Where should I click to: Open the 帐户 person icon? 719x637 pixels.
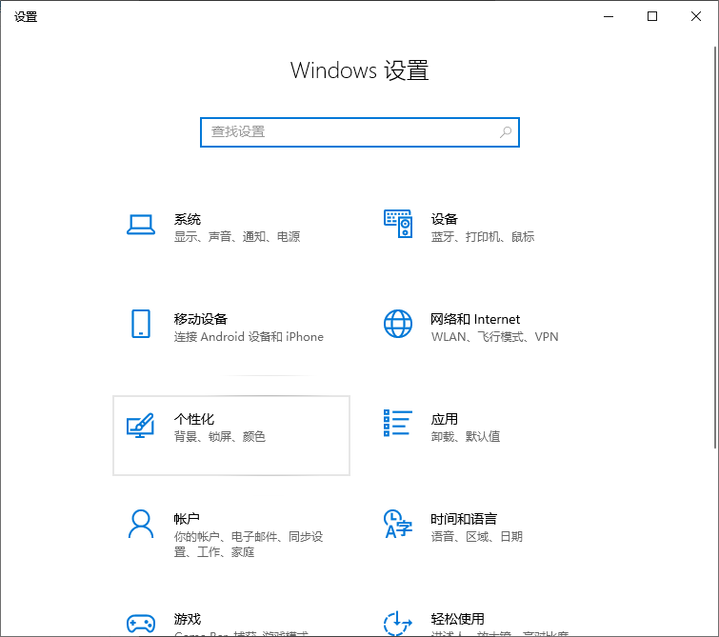tap(141, 524)
